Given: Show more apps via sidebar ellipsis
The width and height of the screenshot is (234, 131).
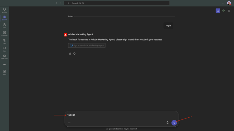Looking at the screenshot, I should [x=4, y=64].
